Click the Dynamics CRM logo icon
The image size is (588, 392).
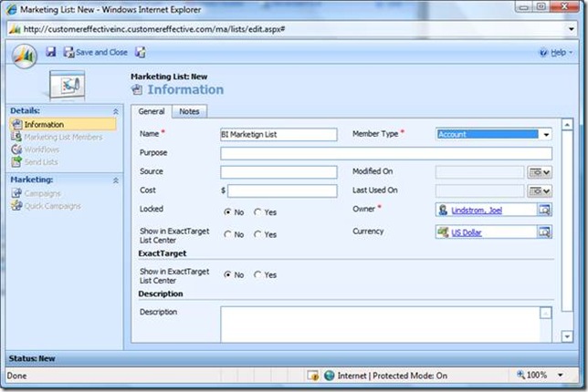(24, 54)
